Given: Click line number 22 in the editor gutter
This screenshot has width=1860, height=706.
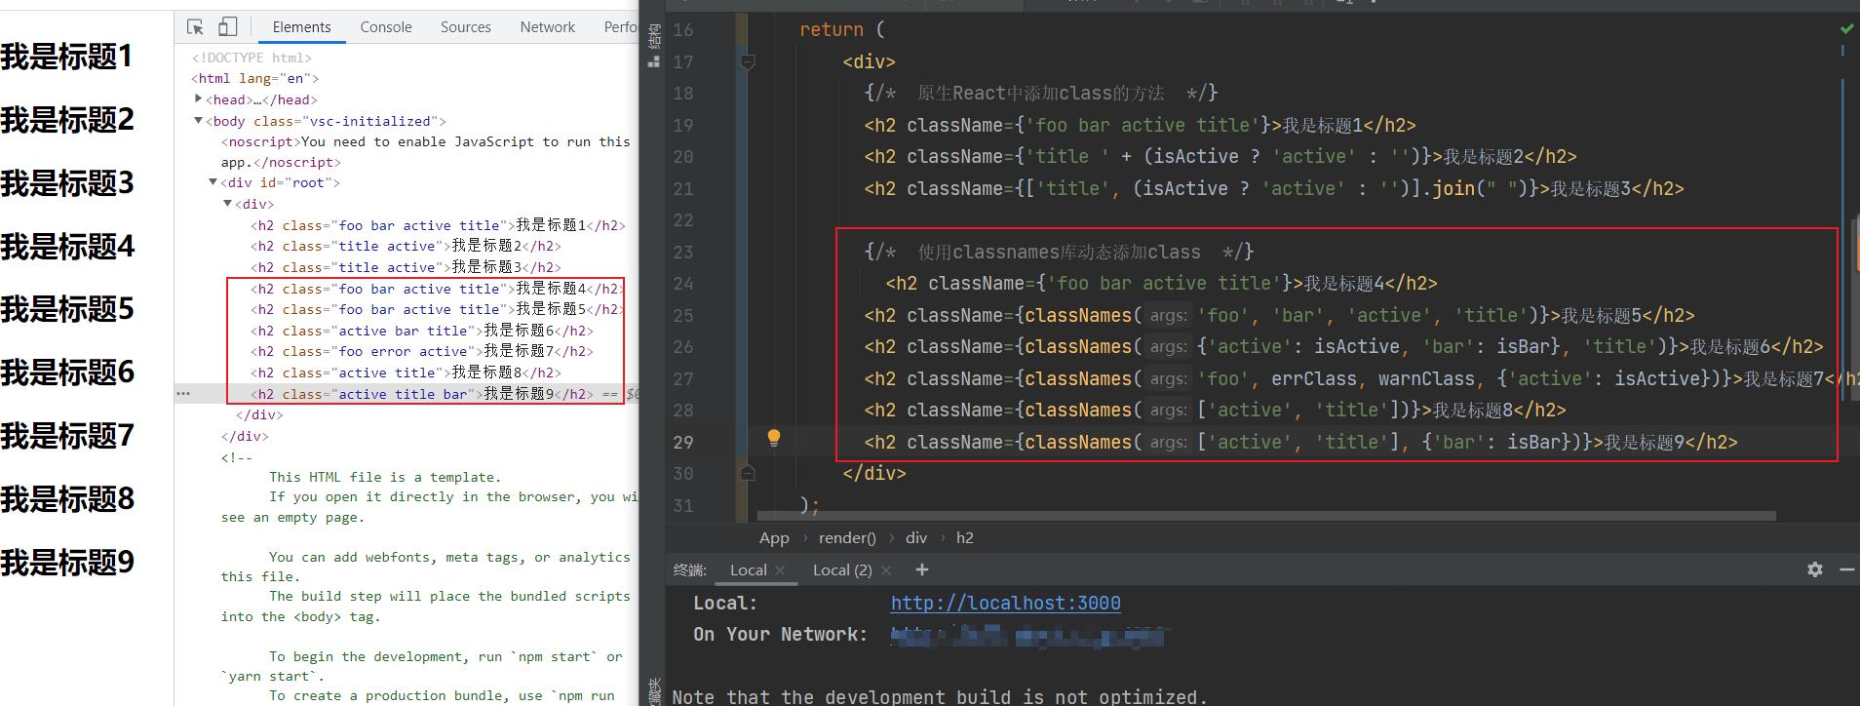Looking at the screenshot, I should coord(683,220).
